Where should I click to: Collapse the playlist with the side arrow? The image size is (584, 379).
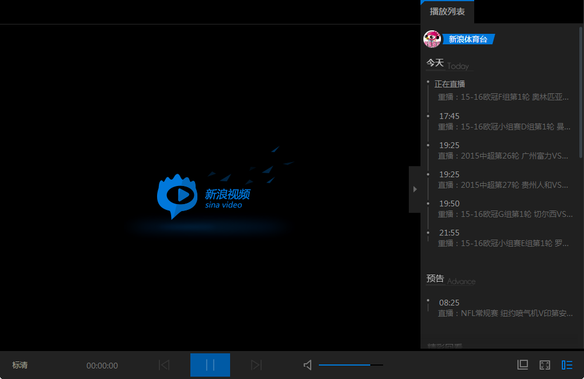pos(415,189)
